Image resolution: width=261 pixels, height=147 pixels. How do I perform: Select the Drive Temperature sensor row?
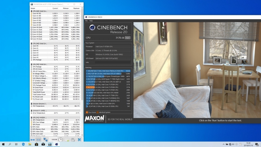[55, 113]
